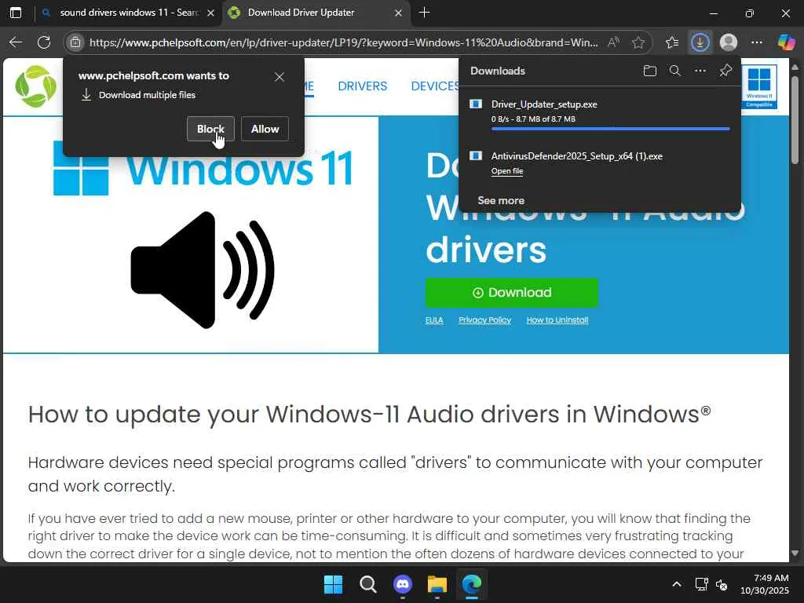This screenshot has height=603, width=804.
Task: Close the sound drivers search tab
Action: pos(210,13)
